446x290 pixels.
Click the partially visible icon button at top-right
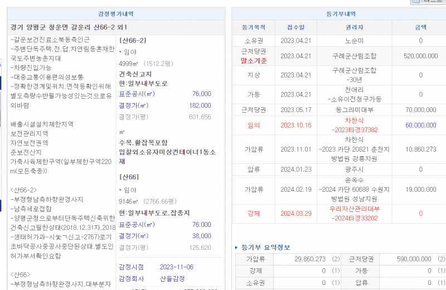(428, 2)
